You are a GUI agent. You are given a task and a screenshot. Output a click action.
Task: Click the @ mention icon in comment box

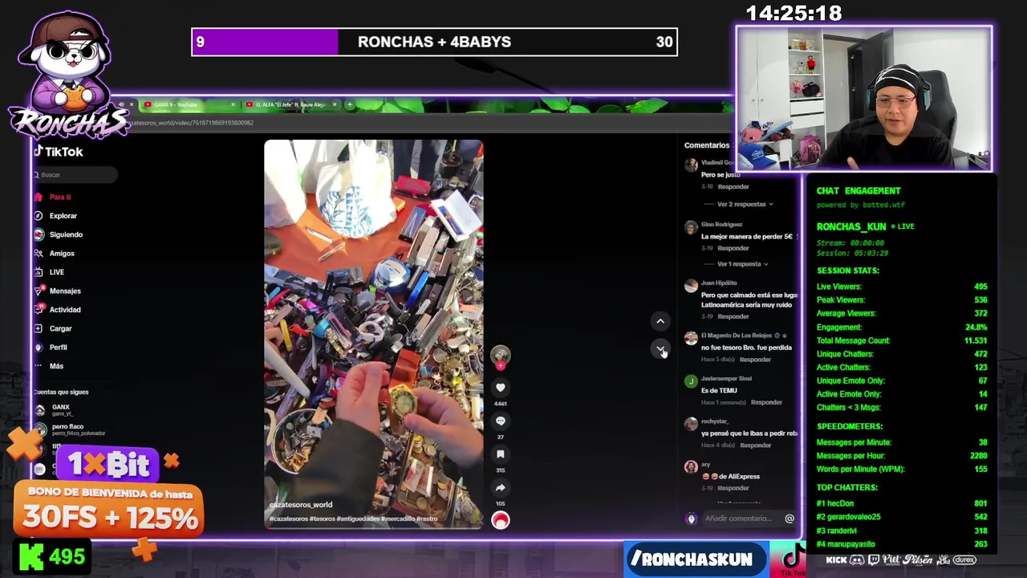point(790,519)
